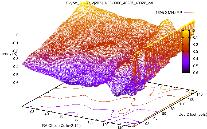Click the 100 tick on RA Offset axis
This screenshot has height=129, width=207.
[x=91, y=122]
